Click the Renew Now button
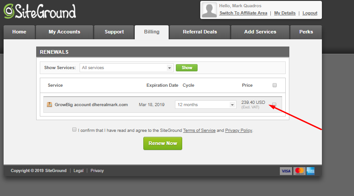This screenshot has width=354, height=196. coord(163,144)
